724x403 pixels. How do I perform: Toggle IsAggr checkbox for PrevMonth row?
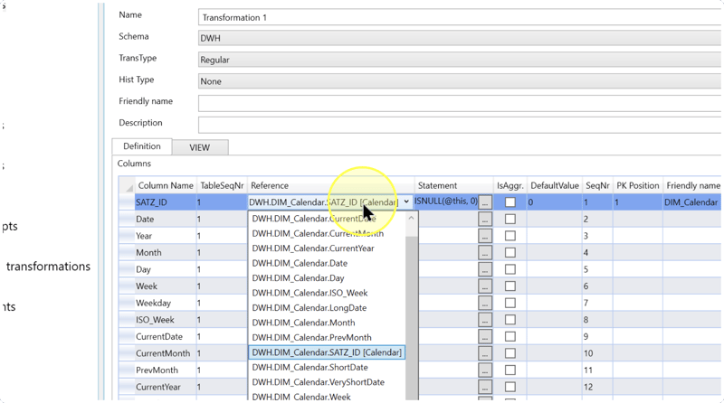click(x=510, y=370)
